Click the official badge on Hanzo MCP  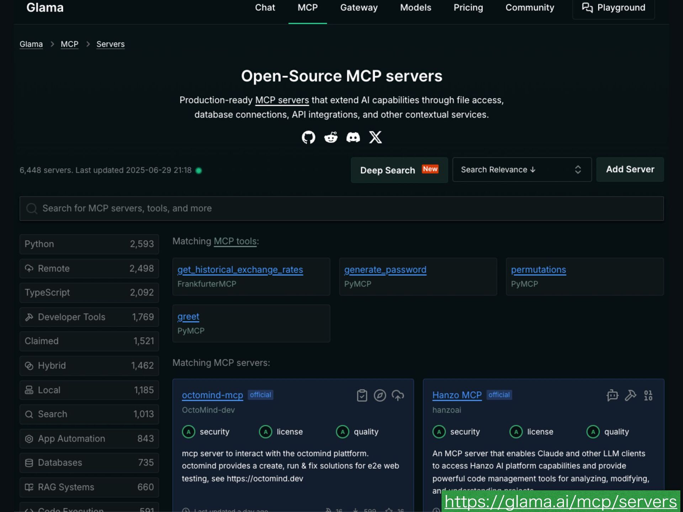[x=499, y=395]
